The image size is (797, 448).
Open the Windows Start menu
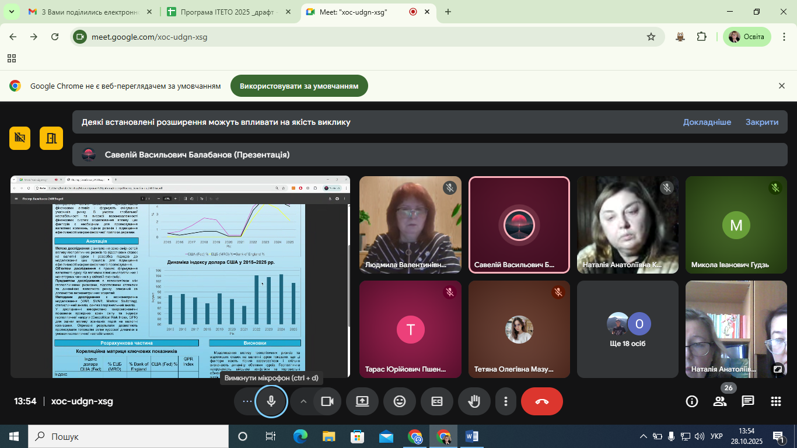click(x=13, y=436)
